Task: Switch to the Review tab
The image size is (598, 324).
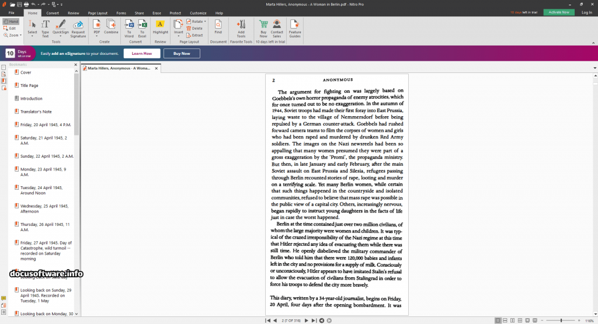Action: pyautogui.click(x=74, y=13)
